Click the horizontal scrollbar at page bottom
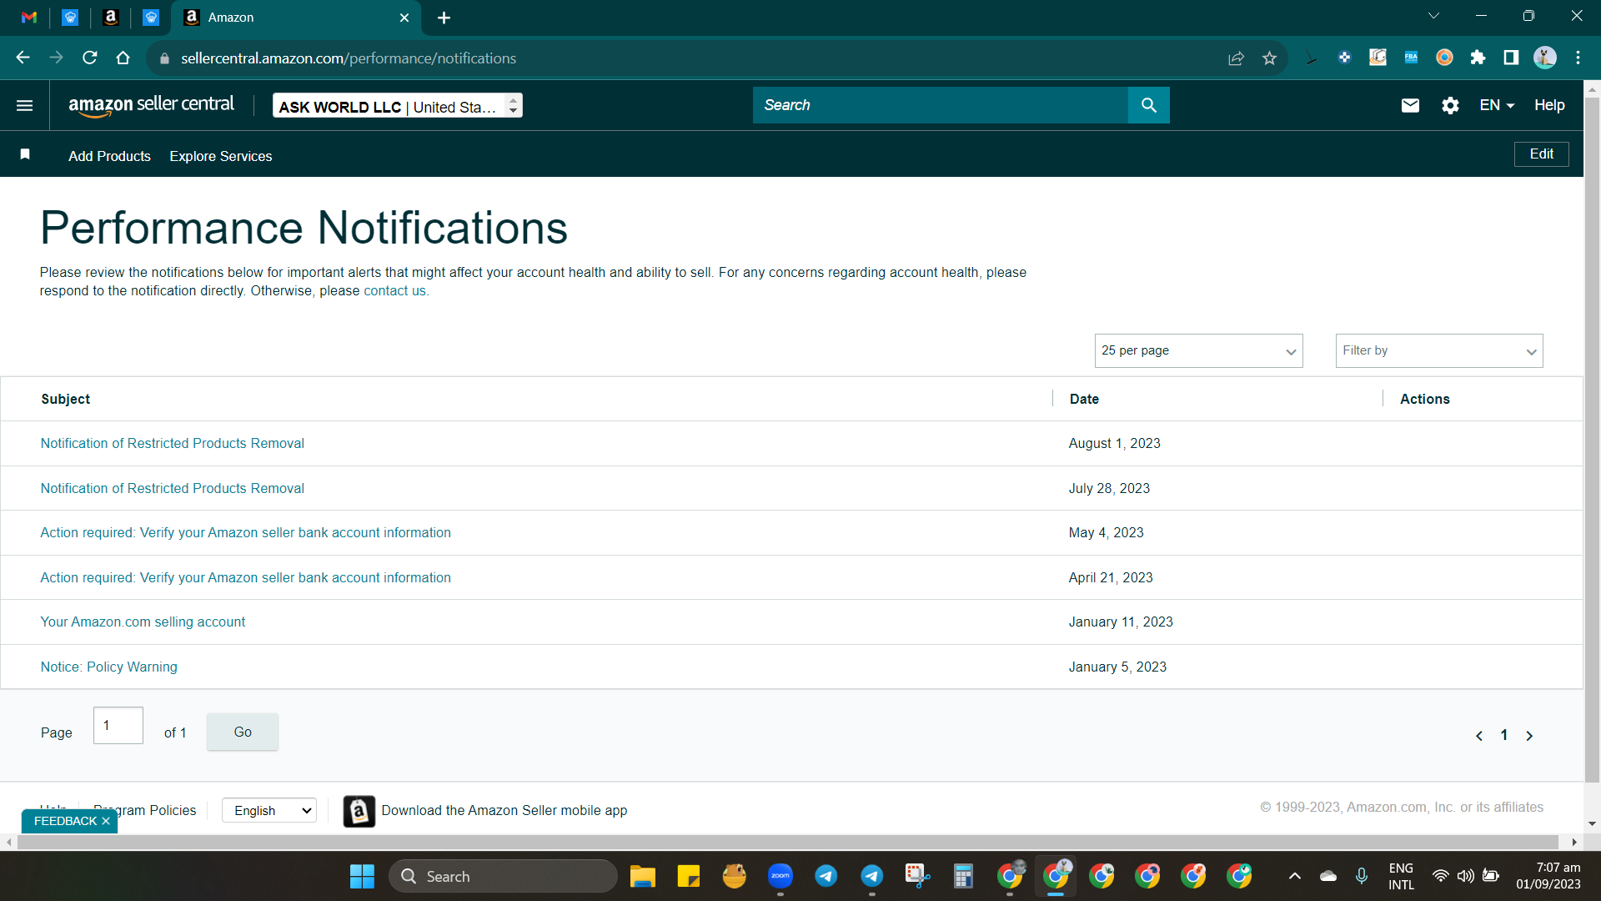Screen dimensions: 1601x901 (787, 843)
